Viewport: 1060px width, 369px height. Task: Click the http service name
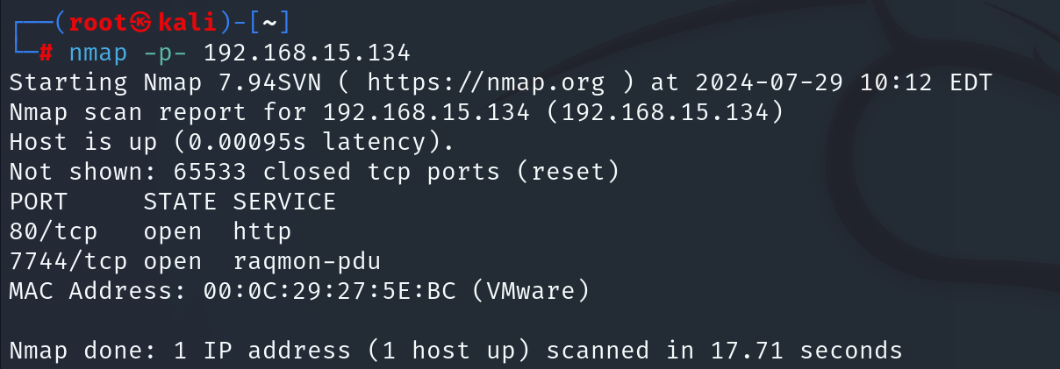(x=262, y=233)
